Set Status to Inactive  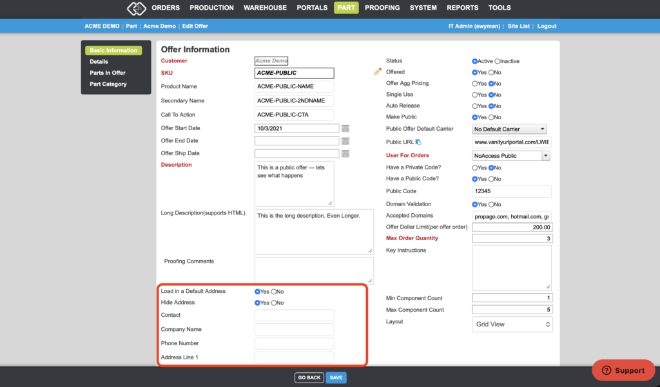coord(497,61)
